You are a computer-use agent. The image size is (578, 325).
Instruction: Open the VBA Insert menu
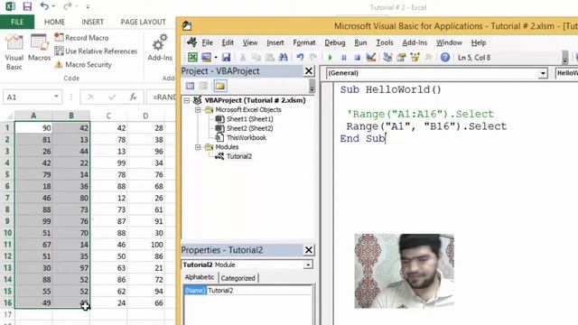click(275, 42)
